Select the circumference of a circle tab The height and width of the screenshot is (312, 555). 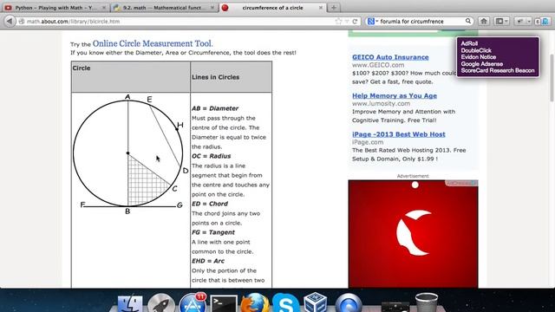(x=272, y=8)
